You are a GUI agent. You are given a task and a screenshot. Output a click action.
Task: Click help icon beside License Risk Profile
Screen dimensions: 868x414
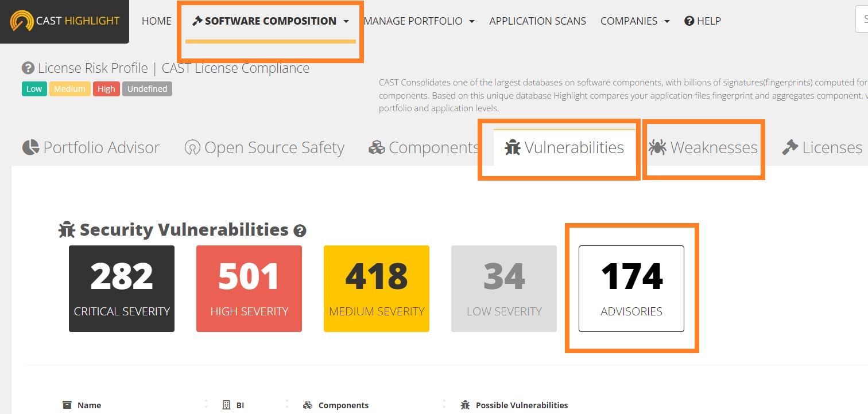coord(28,68)
